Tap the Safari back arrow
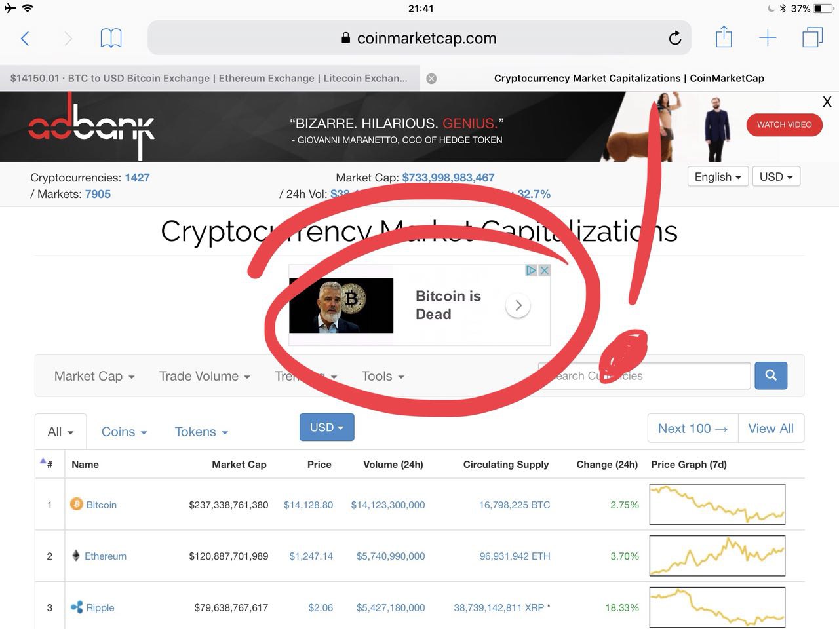Image resolution: width=839 pixels, height=629 pixels. [25, 39]
